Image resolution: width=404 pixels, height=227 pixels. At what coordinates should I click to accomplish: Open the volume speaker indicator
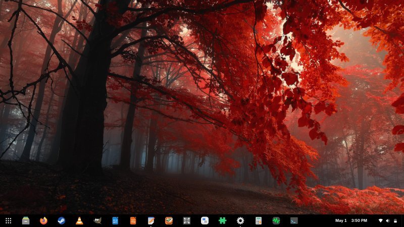tap(388, 220)
